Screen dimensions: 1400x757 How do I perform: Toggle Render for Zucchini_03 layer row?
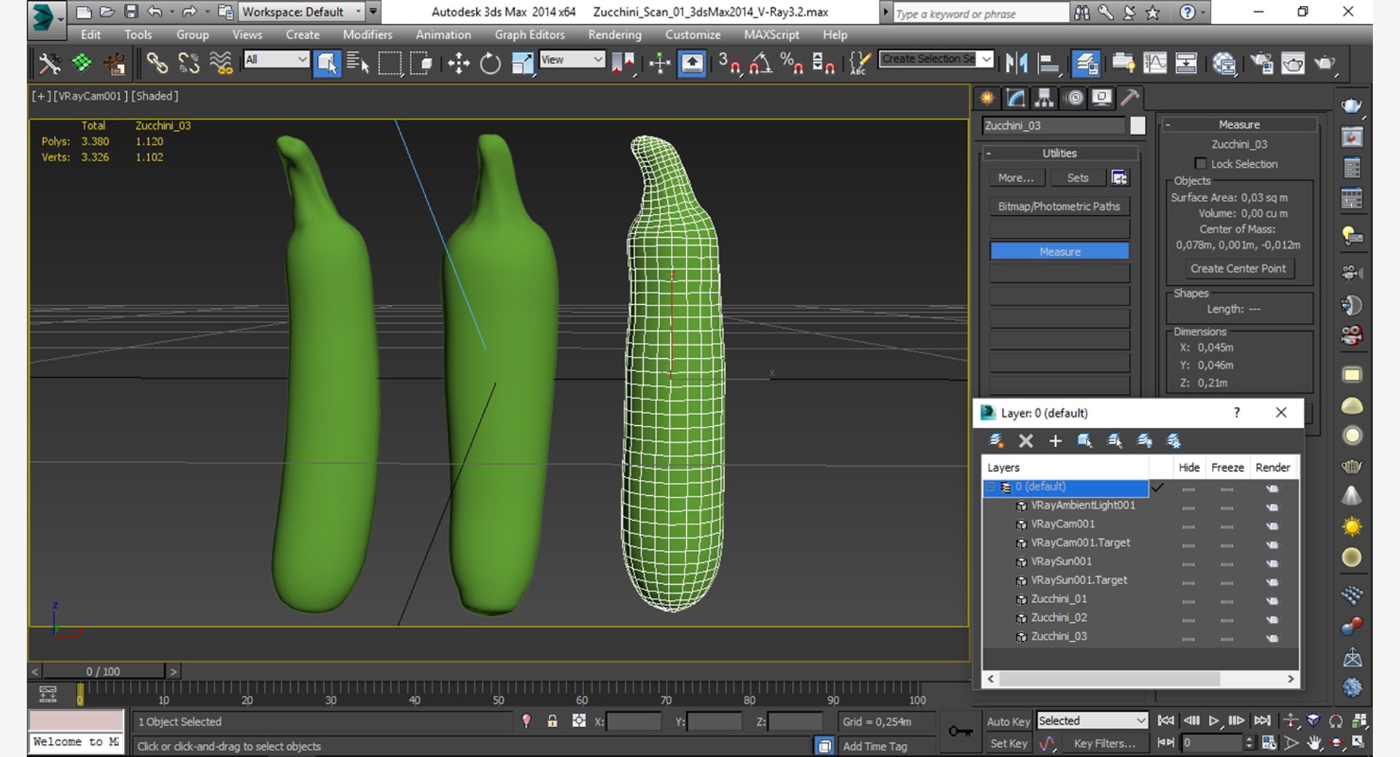[x=1272, y=638]
